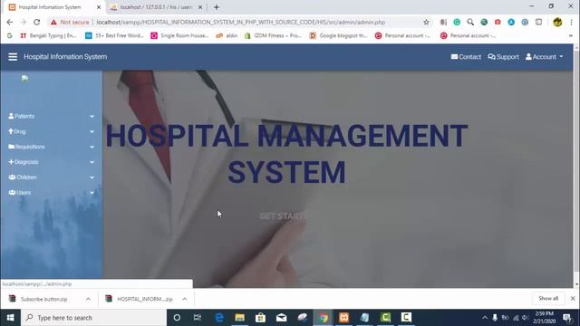The image size is (580, 326).
Task: Expand the Users sidebar menu
Action: (51, 192)
